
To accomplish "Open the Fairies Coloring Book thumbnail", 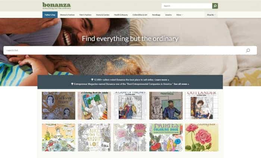I will coord(166,138).
